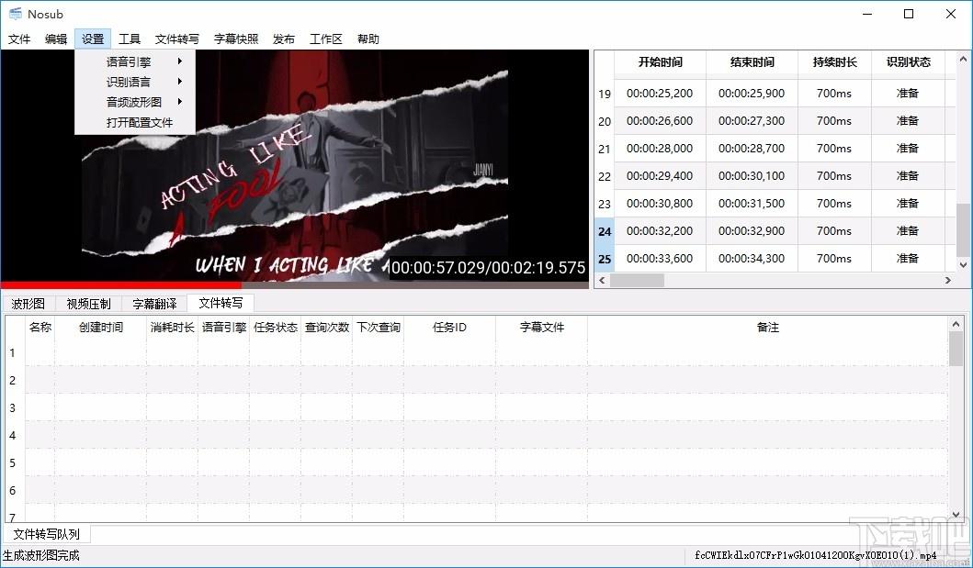Select subtitle row number 25
This screenshot has width=973, height=568.
point(605,258)
